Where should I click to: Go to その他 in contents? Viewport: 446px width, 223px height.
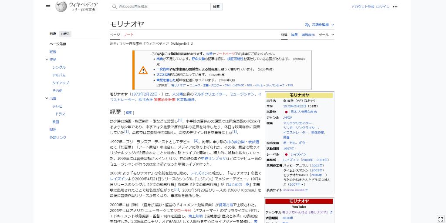57,91
